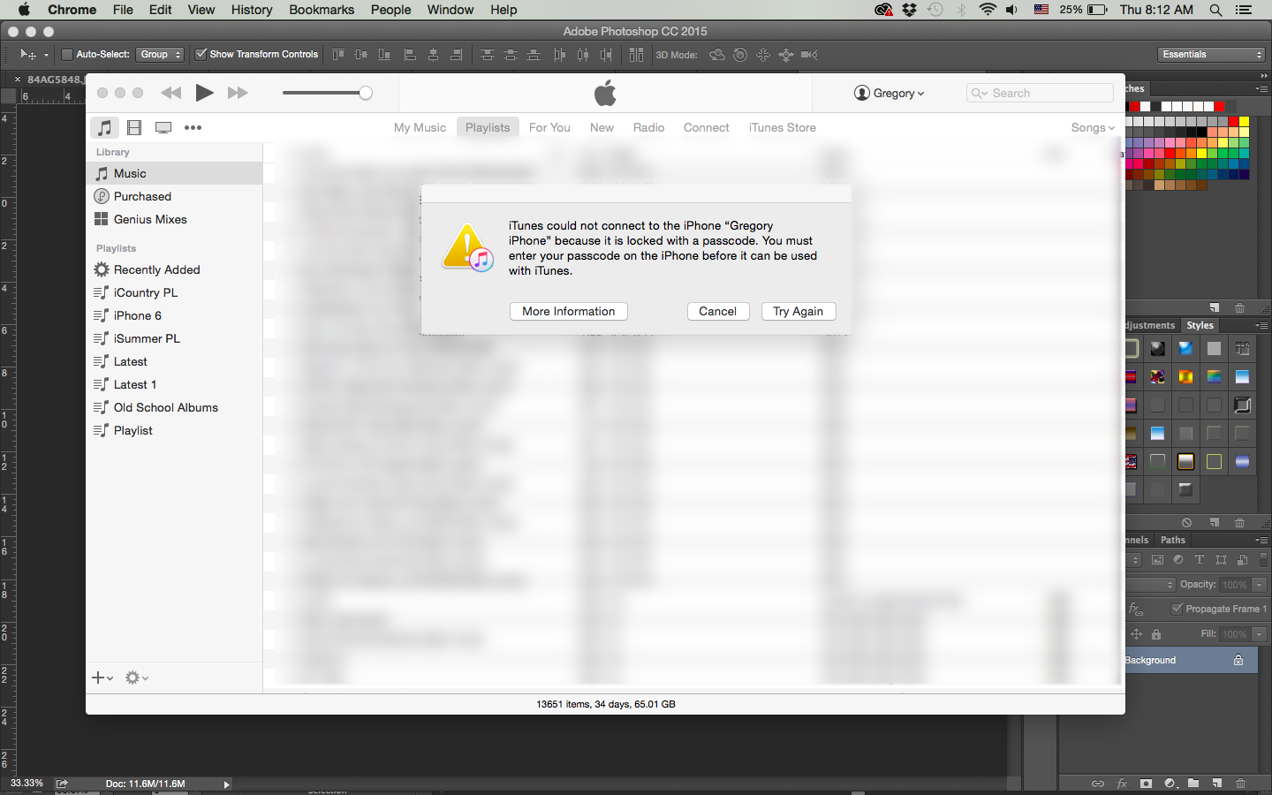Select the Music note library icon in iTunes
1272x795 pixels.
[104, 127]
